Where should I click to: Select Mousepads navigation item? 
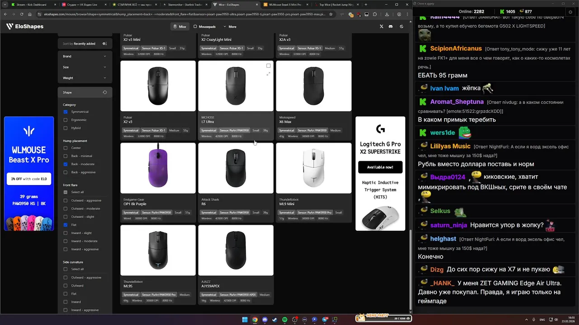(x=204, y=27)
